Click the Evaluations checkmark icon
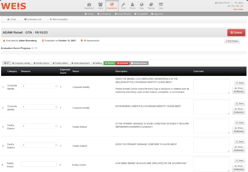Screen dimensions: 248x172 point(112,5)
